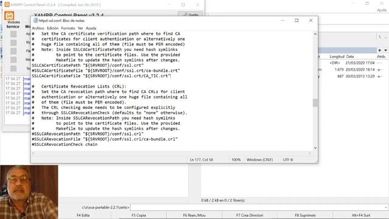Click the F4 Edita button

pyautogui.click(x=83, y=215)
